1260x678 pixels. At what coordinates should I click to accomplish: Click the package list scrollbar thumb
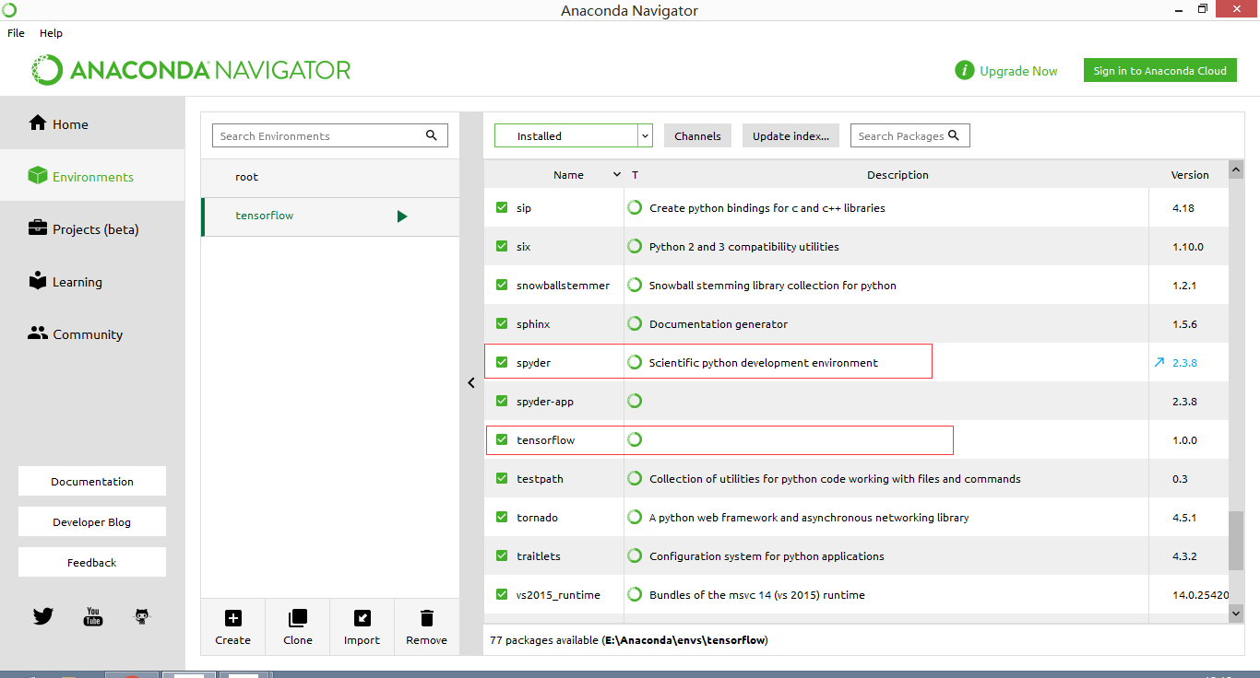click(1236, 541)
